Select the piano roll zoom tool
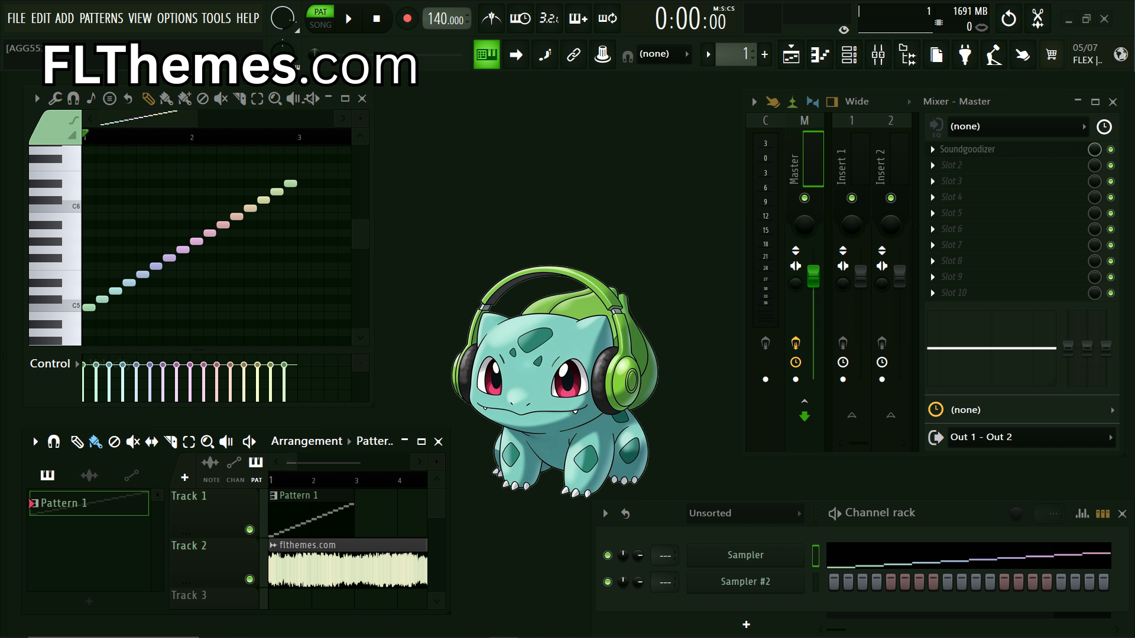 tap(275, 99)
